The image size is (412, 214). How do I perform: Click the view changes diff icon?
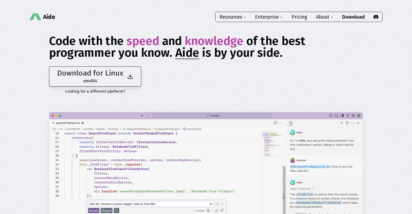pyautogui.click(x=208, y=211)
